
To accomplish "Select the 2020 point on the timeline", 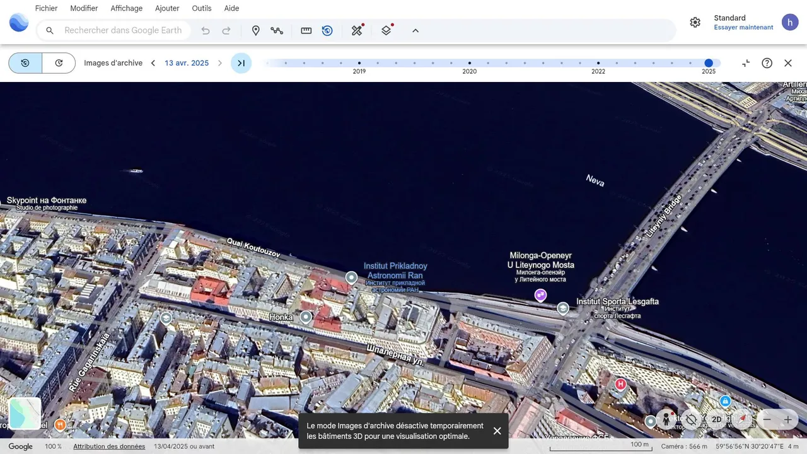I will click(470, 63).
